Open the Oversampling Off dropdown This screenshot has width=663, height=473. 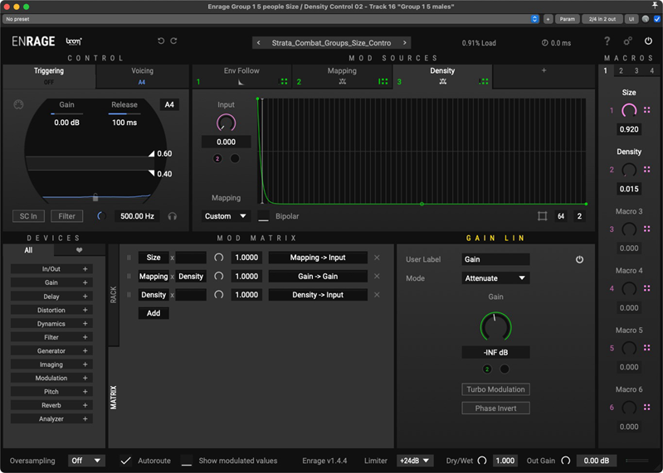[x=86, y=461]
